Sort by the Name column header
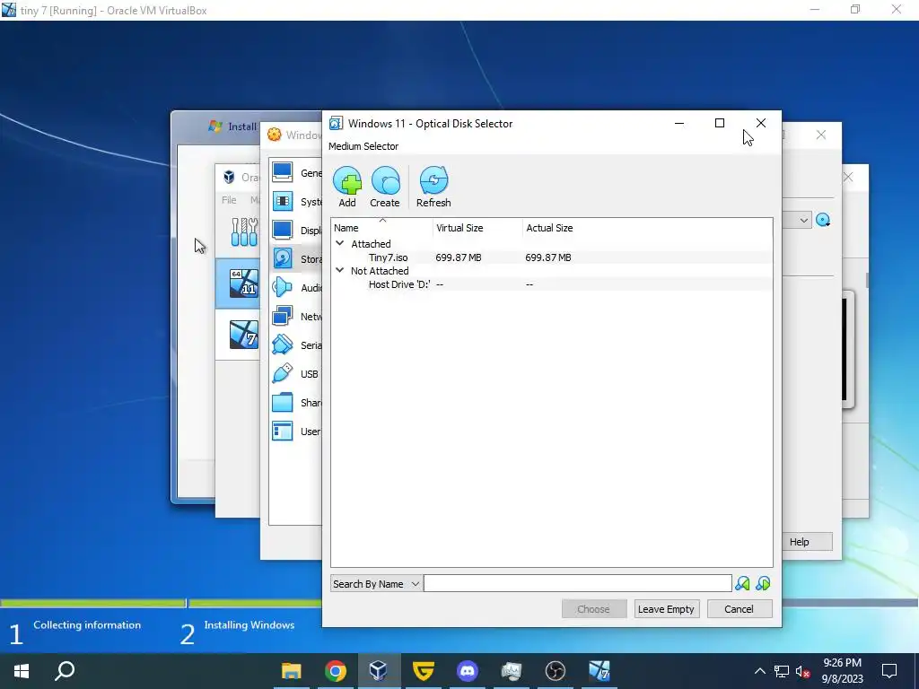 [382, 228]
